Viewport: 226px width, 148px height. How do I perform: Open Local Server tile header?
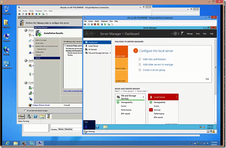point(163,97)
